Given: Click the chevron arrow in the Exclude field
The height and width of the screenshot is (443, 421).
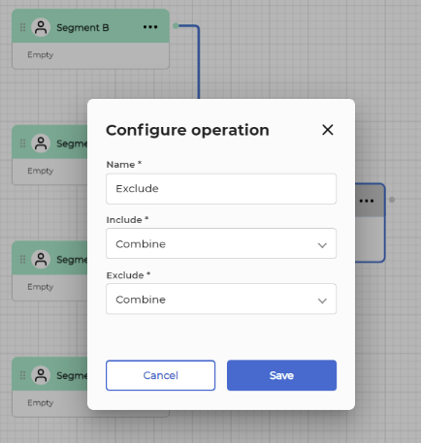Looking at the screenshot, I should coord(322,301).
